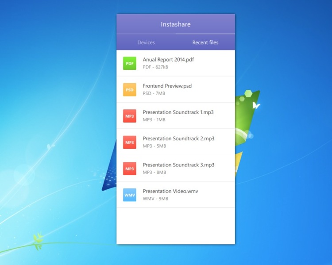Click the MP3 - 8MB size label
This screenshot has height=265, width=332.
154,172
